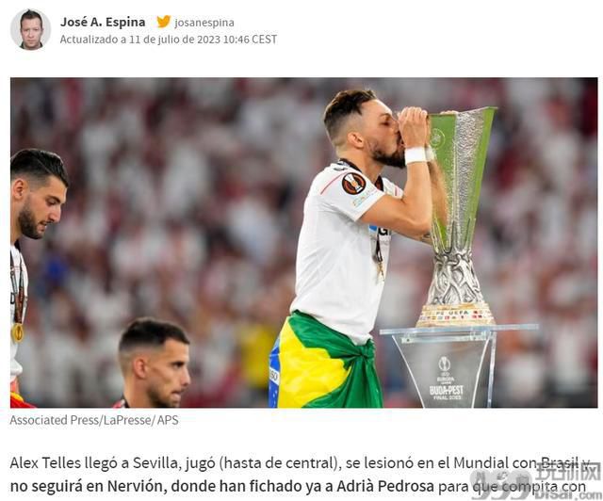Click the Alex Telles opening paragraph text
Image resolution: width=603 pixels, height=501 pixels.
300,475
